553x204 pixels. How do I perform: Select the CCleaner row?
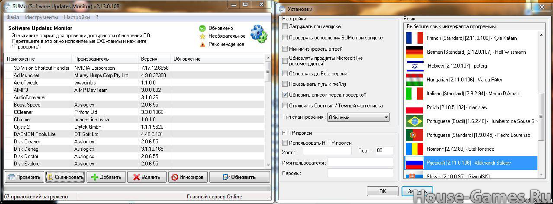134,112
